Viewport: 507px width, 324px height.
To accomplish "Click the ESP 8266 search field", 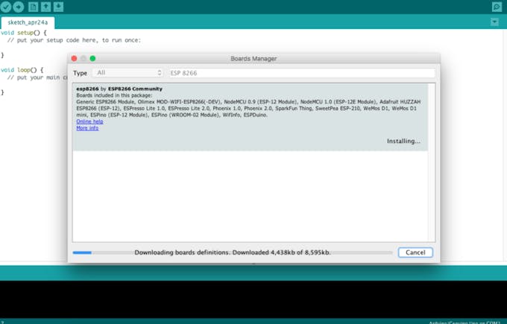I will tap(302, 73).
